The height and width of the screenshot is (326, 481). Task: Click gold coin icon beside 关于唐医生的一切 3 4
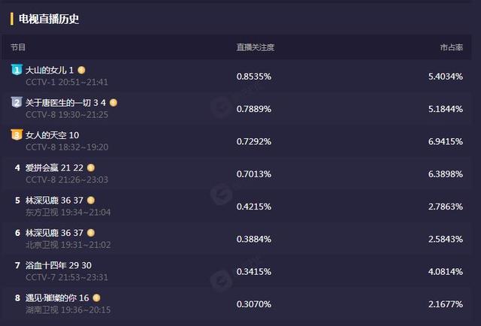(x=113, y=103)
